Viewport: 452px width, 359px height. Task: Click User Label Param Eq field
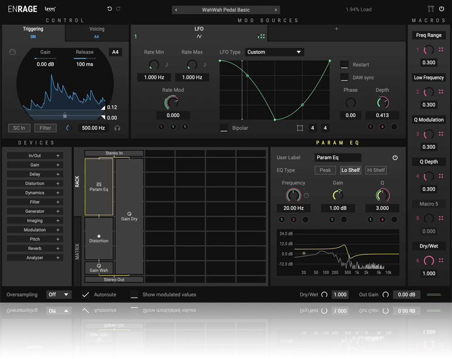(x=337, y=157)
